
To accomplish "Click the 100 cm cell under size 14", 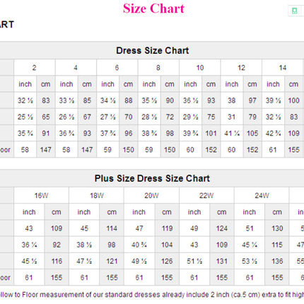I will [x=293, y=100].
